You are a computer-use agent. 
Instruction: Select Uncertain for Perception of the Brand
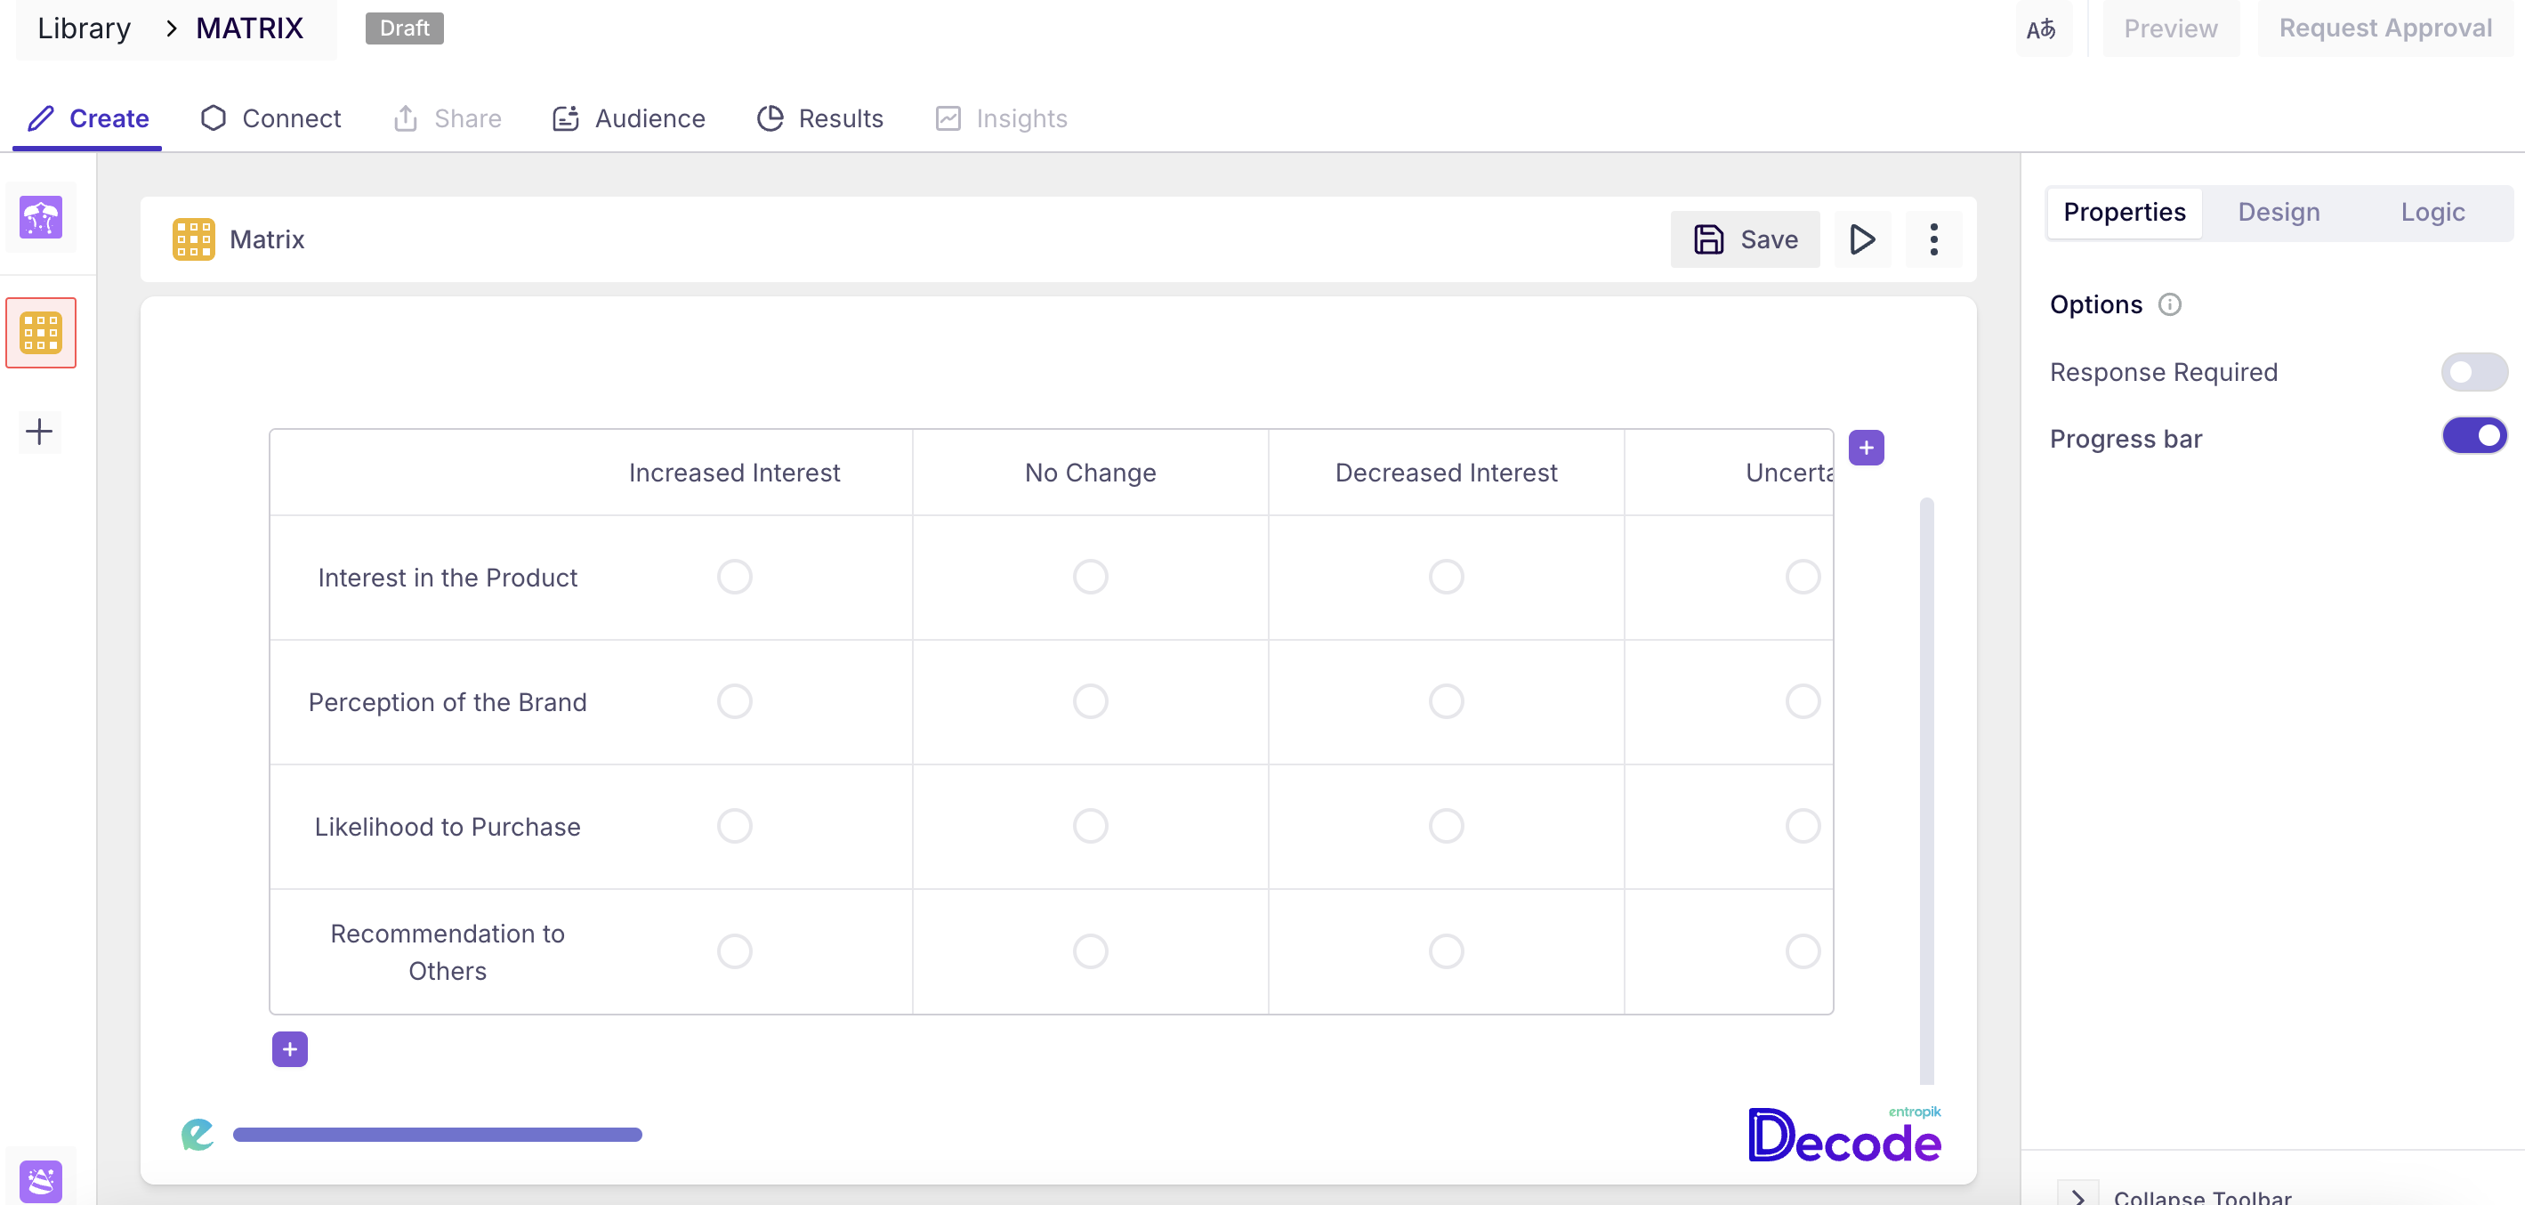pos(1802,701)
